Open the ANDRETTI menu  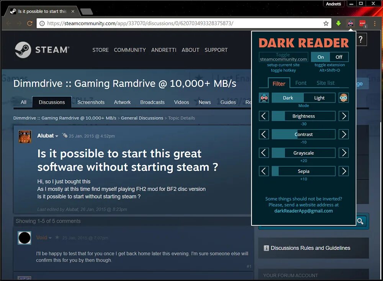pyautogui.click(x=164, y=50)
